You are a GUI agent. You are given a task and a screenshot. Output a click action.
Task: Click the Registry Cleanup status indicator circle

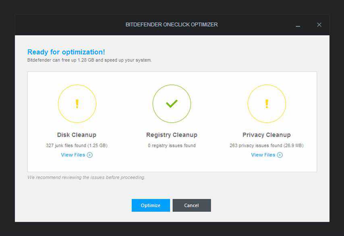pos(172,103)
